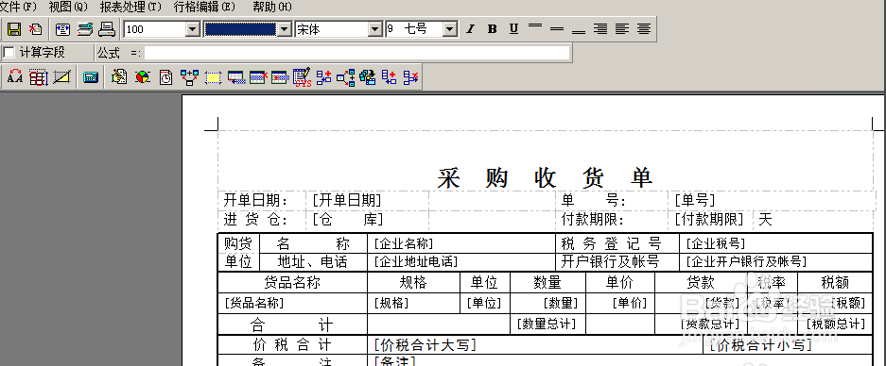This screenshot has width=886, height=366.
Task: Toggle italic formatting
Action: coord(470,28)
